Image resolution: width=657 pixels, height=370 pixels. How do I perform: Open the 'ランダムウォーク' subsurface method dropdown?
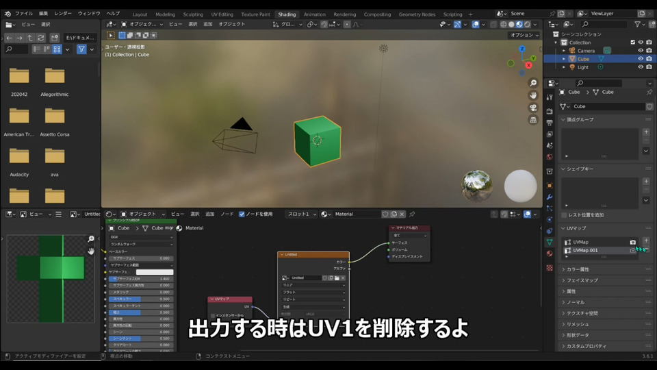pyautogui.click(x=141, y=244)
